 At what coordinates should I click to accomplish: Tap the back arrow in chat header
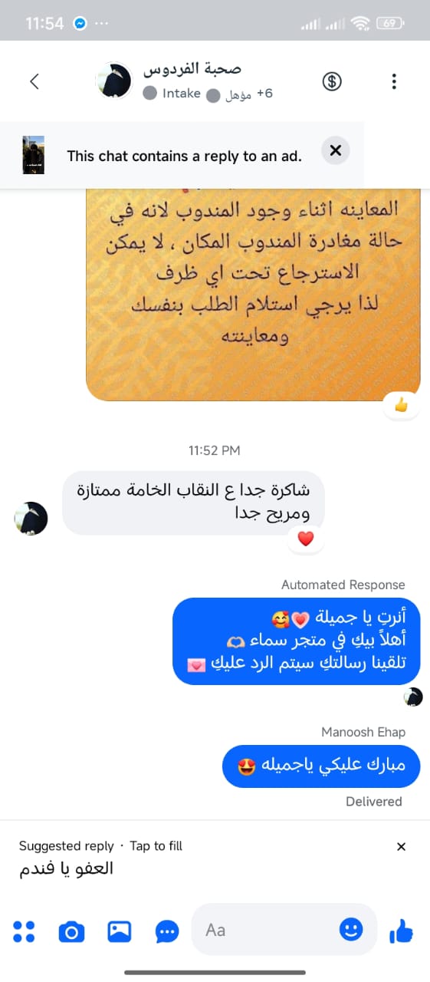coord(34,81)
